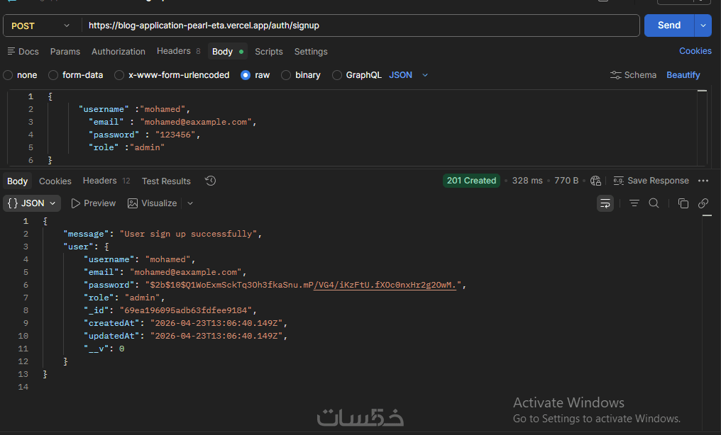Choose the binary body type
721x435 pixels.
[x=286, y=75]
